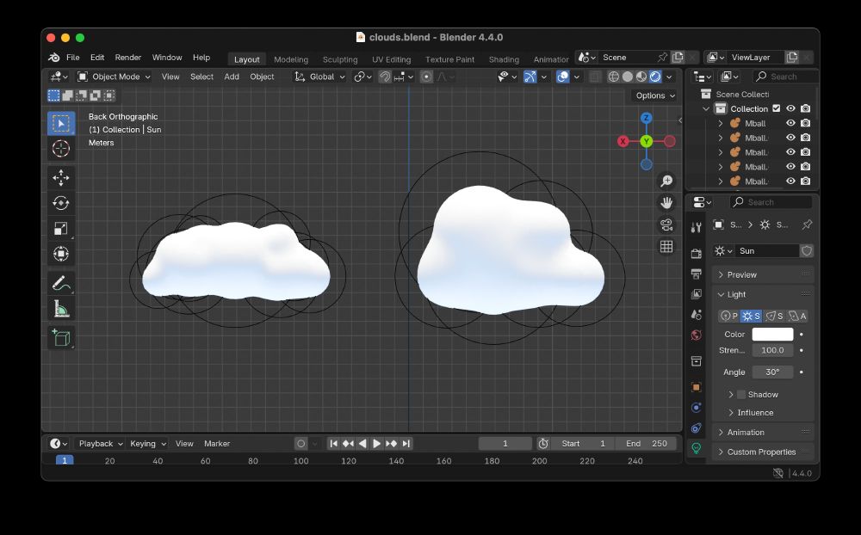
Task: Click the Pan view hand icon
Action: click(666, 203)
